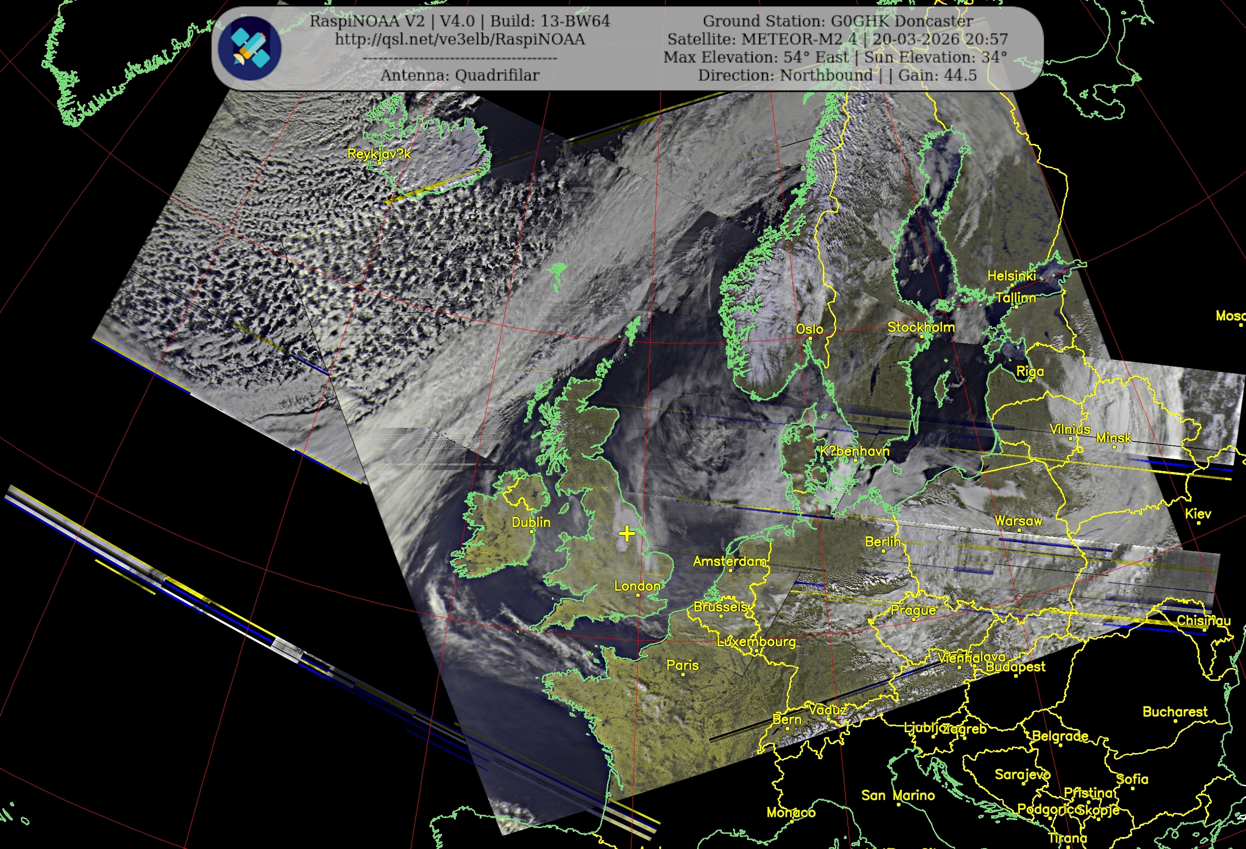Screen dimensions: 1246x849
Task: Click the Dublin city label
Action: point(531,522)
